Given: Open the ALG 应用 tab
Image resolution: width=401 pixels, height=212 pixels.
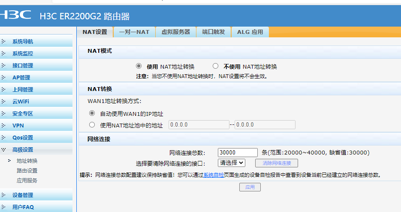Looking at the screenshot, I should (x=250, y=32).
